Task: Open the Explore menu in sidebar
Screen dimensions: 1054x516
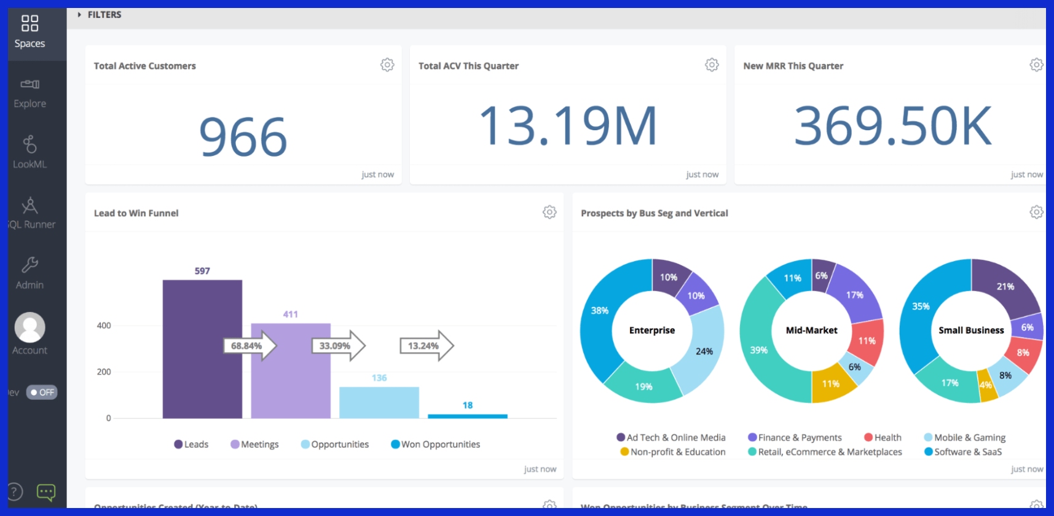Action: click(29, 93)
